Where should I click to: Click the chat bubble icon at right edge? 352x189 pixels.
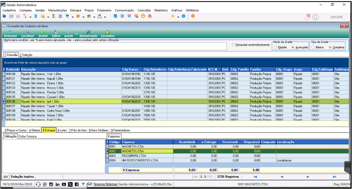347,165
